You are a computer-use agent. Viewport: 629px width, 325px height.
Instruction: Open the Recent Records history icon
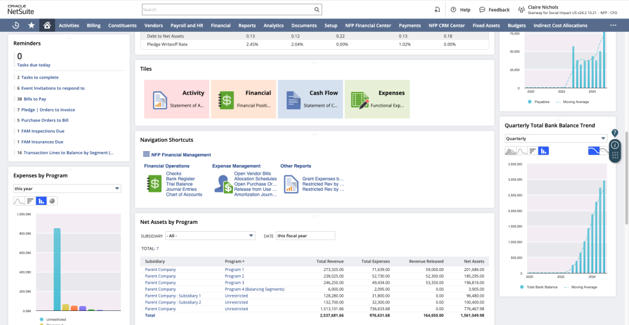tap(16, 26)
